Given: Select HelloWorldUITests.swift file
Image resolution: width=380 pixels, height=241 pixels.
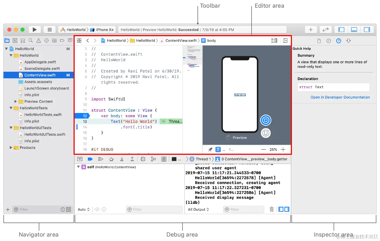Looking at the screenshot, I should click(45, 134).
